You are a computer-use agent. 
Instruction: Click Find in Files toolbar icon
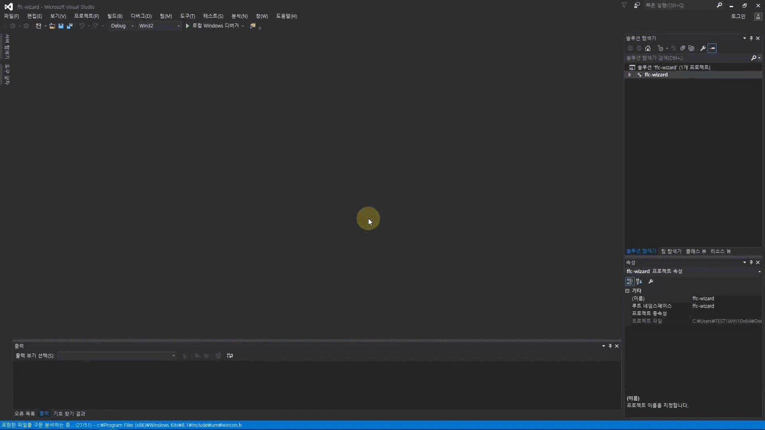tap(253, 26)
